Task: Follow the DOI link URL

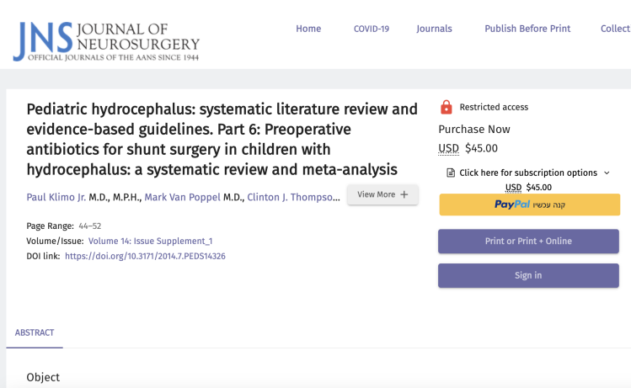Action: [x=145, y=256]
